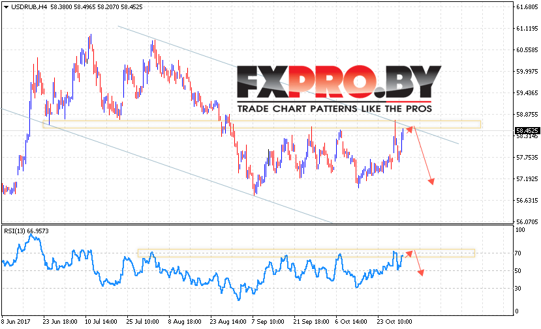Select the 61.6805 price axis label

coord(527,7)
